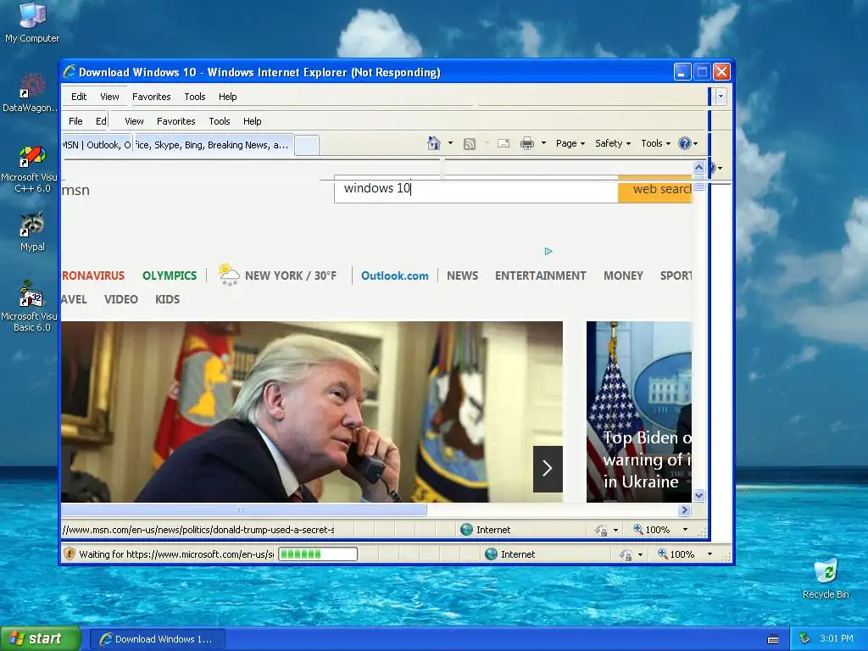The image size is (868, 651).
Task: Select the Microsoft Visual C++ 6.0 icon
Action: pos(31,169)
